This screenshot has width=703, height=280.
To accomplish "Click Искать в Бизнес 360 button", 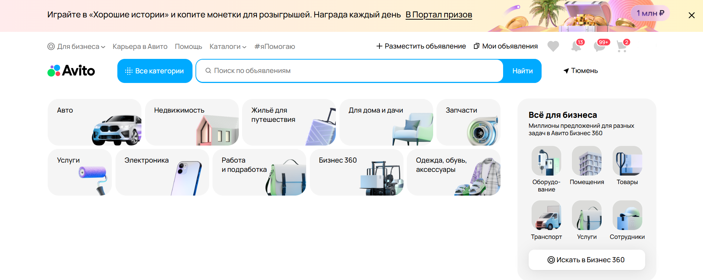I will pyautogui.click(x=587, y=260).
